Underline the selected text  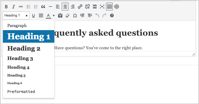click(33, 16)
